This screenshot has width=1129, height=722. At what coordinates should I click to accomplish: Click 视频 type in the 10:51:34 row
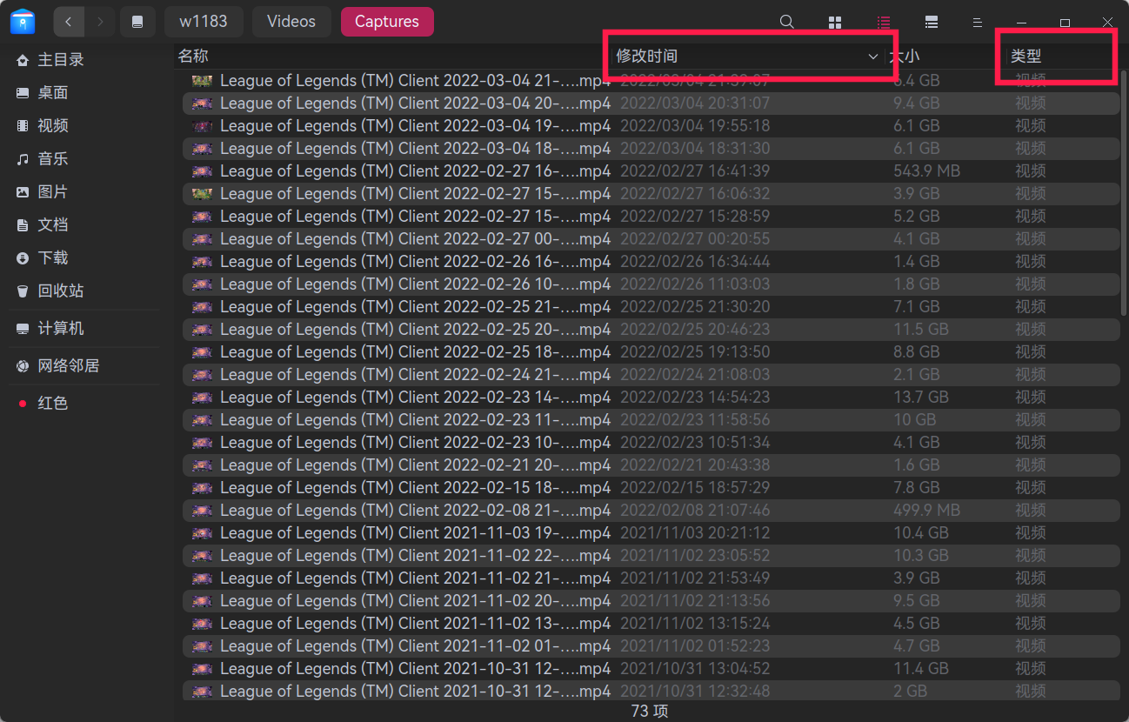(x=1031, y=443)
